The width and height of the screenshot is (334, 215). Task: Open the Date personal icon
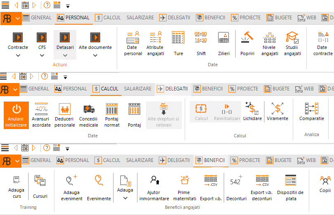click(x=133, y=38)
